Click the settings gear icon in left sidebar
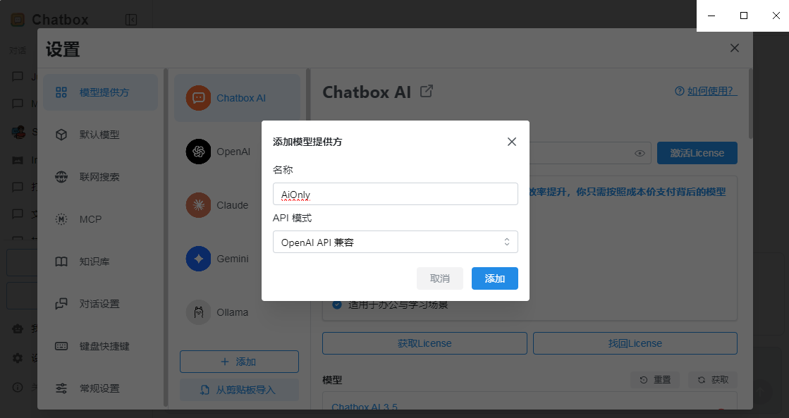 [x=18, y=358]
